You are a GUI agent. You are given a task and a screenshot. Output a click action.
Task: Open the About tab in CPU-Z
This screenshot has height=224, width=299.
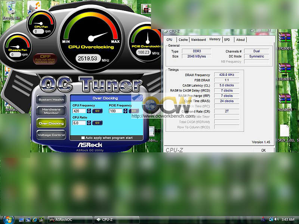[x=240, y=40]
